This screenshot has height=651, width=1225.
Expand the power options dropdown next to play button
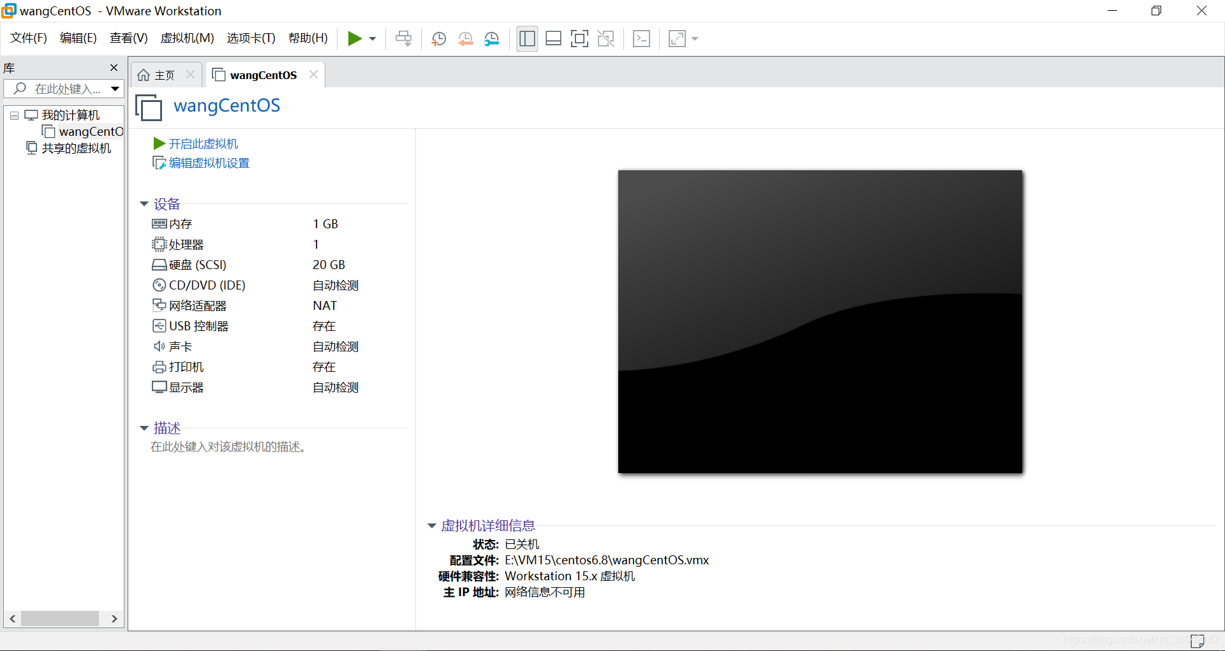point(373,39)
